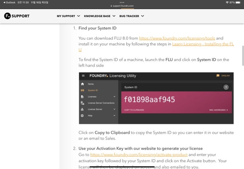Click the language flag icon beside ENGLISH

point(218,75)
